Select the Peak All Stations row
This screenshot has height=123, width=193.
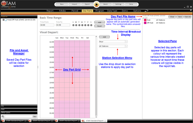point(155,20)
